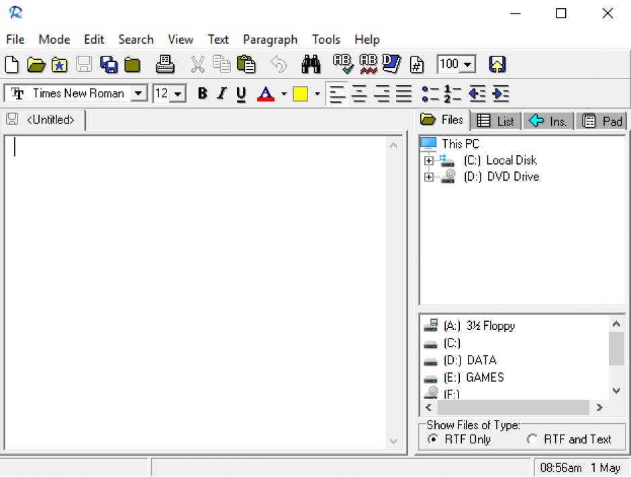Open the Paragraph menu
Viewport: 631px width, 477px height.
[270, 40]
